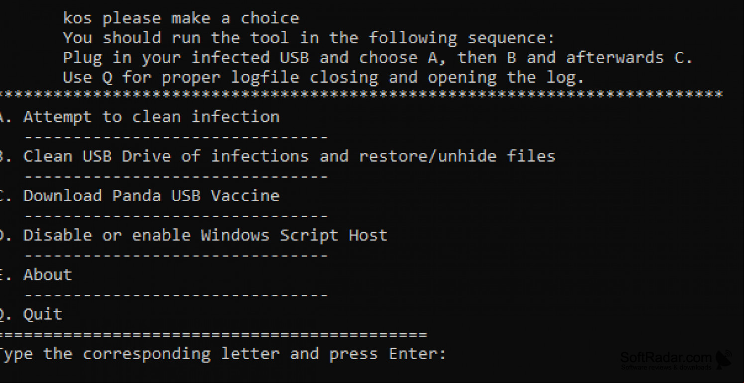The width and height of the screenshot is (744, 383).
Task: Click the words 'restore/unhide files'
Action: click(457, 156)
